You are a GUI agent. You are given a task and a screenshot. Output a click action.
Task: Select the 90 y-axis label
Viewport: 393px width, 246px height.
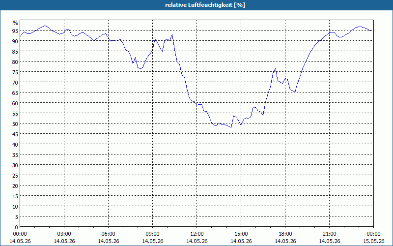point(15,41)
